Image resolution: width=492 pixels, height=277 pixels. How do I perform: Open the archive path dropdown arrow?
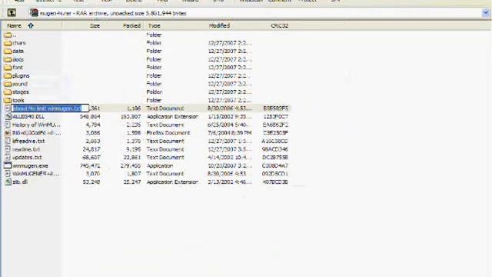click(x=485, y=13)
